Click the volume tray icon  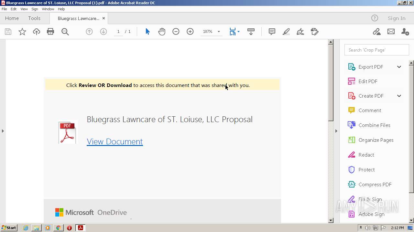click(368, 228)
